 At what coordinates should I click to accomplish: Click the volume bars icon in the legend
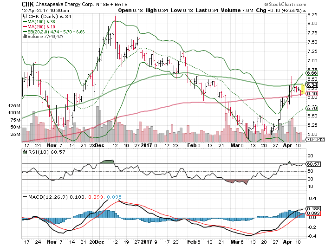pos(25,37)
